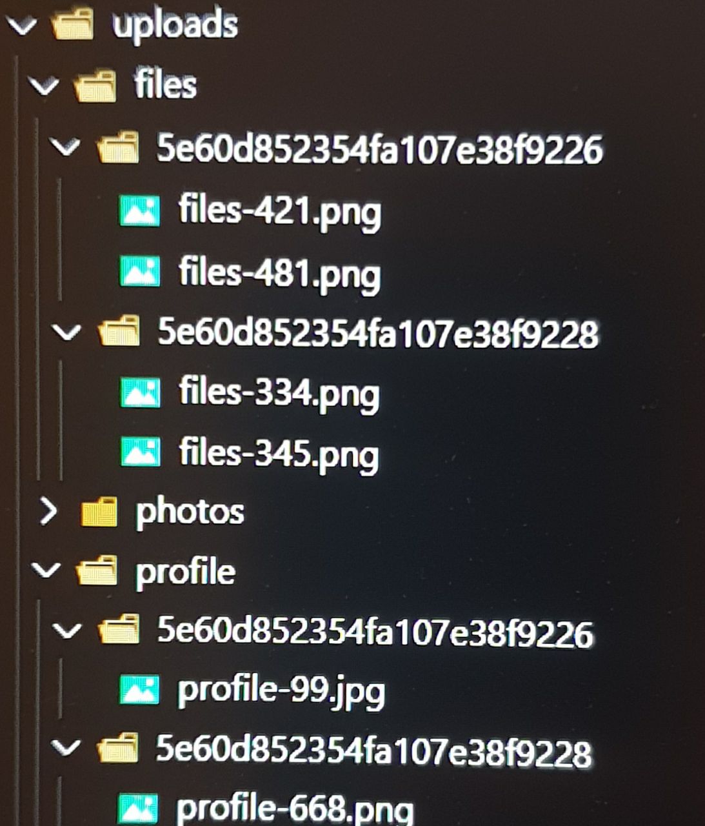Viewport: 705px width, 826px height.
Task: Select the files-345.png file
Action: coord(279,454)
